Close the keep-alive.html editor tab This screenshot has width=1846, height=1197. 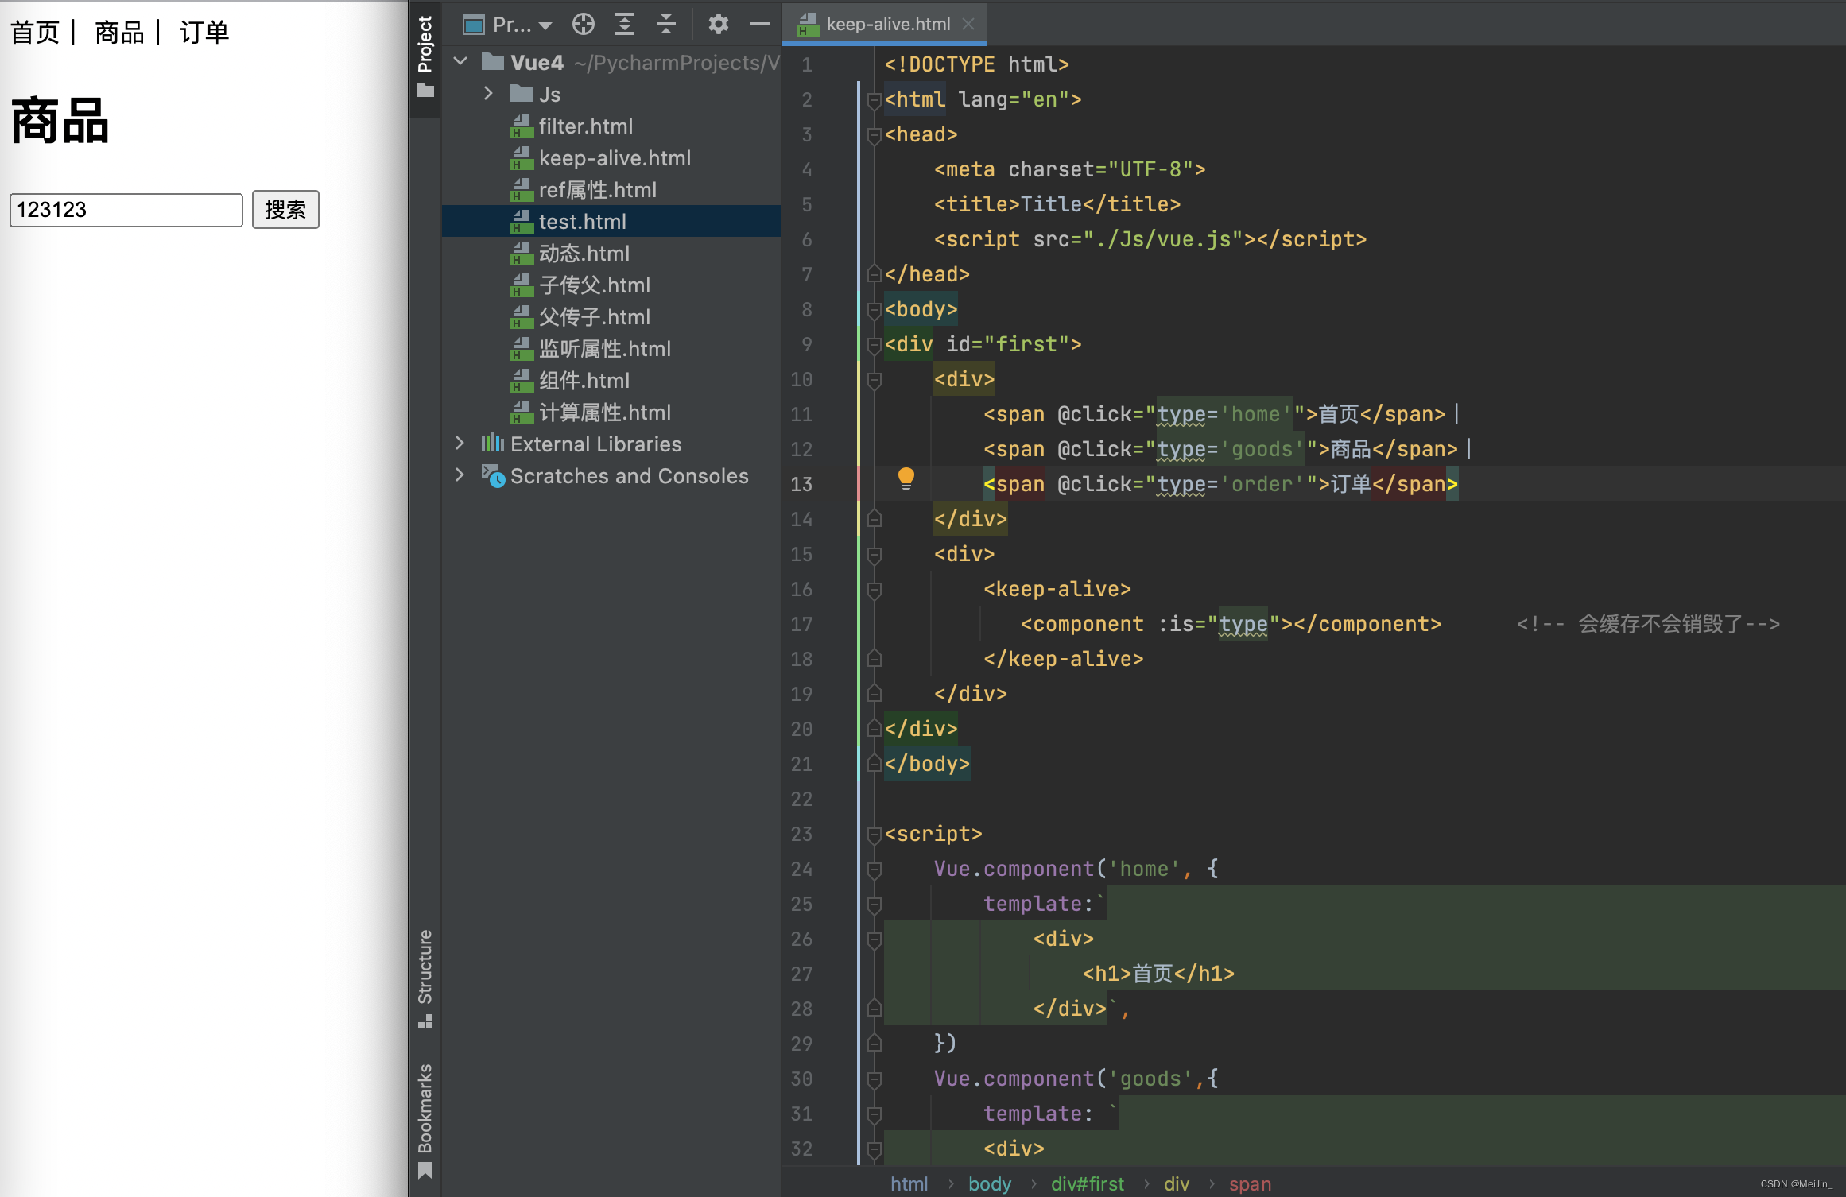click(x=968, y=24)
